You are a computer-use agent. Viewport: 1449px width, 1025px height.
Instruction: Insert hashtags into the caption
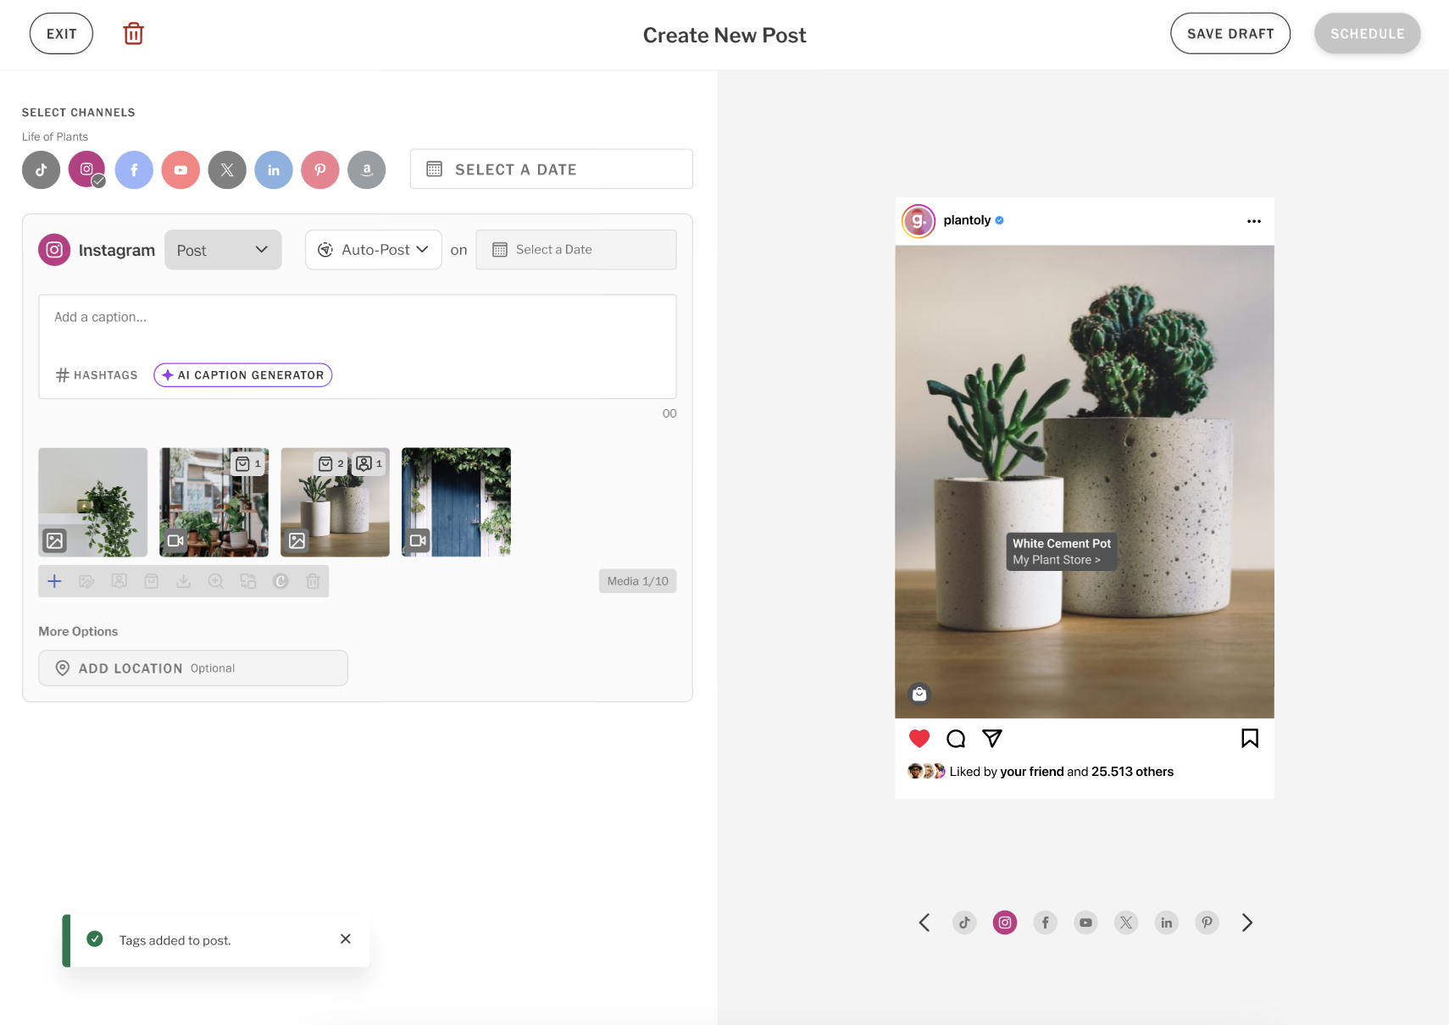[x=96, y=374]
